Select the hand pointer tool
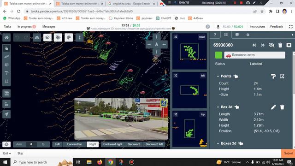The image size is (295, 166). click(6, 48)
